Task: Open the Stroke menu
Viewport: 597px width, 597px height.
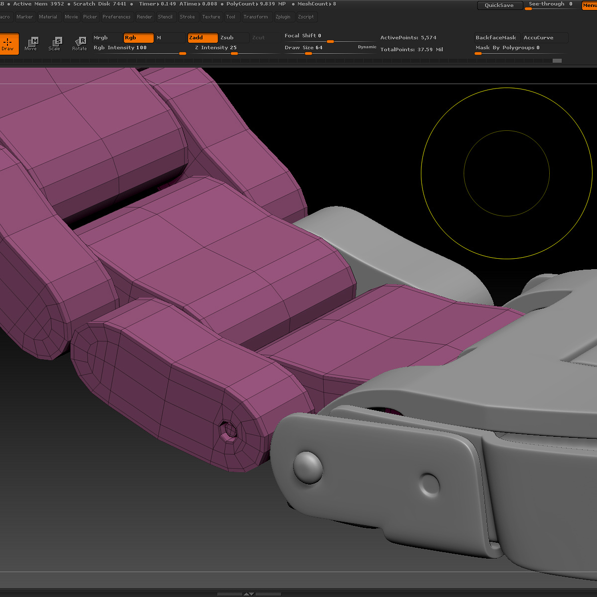Action: point(188,17)
